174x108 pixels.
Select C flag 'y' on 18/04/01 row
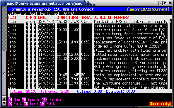27,21
